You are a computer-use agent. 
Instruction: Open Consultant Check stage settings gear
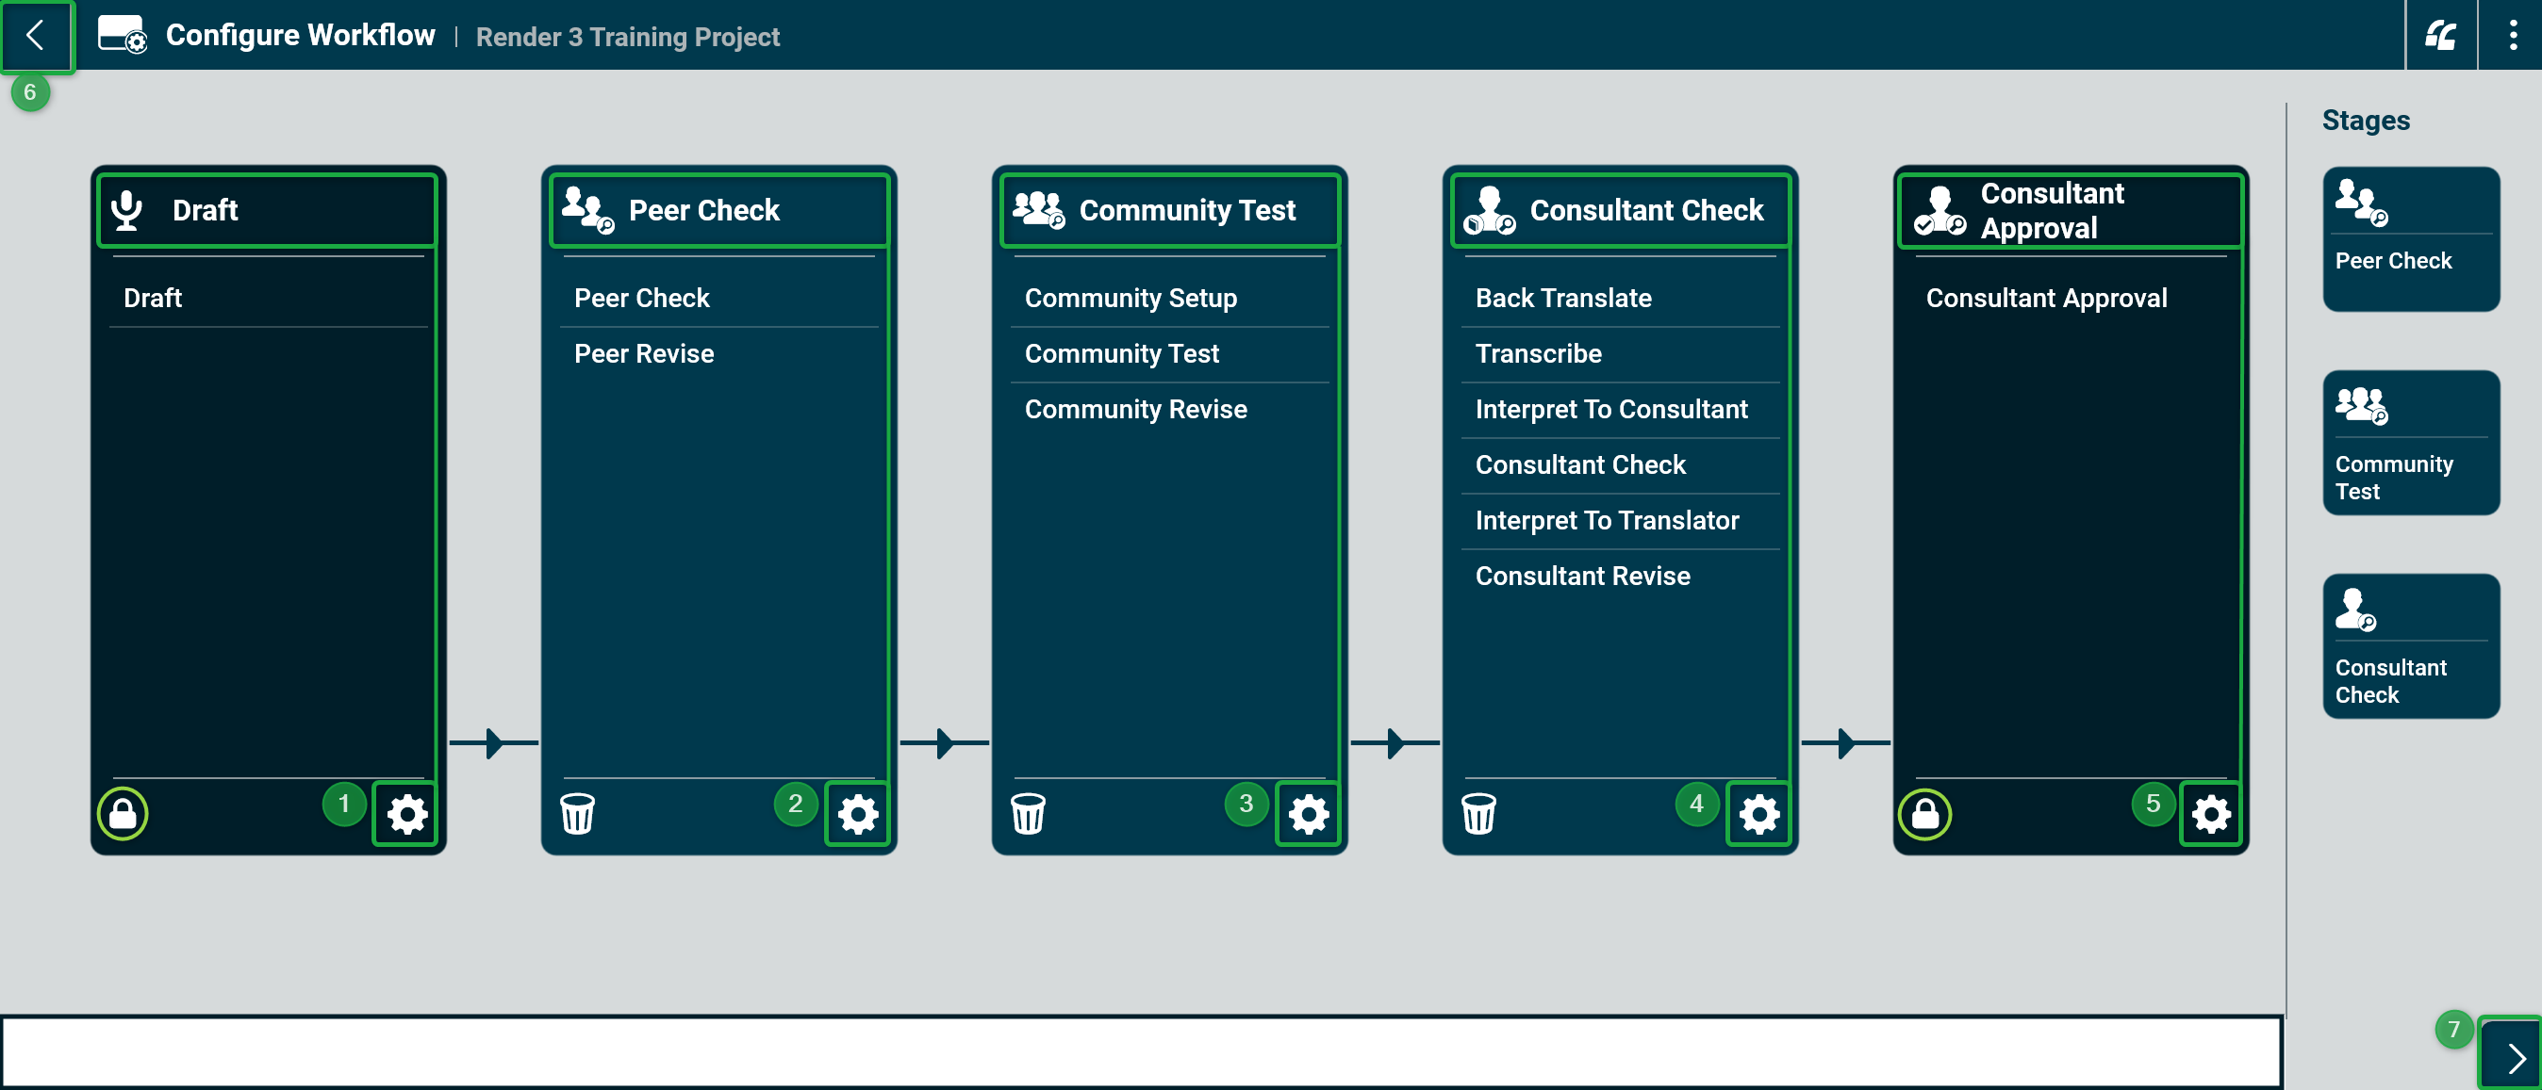1758,814
